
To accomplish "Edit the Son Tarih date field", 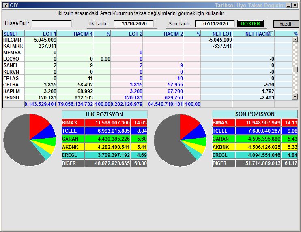I will (x=215, y=24).
